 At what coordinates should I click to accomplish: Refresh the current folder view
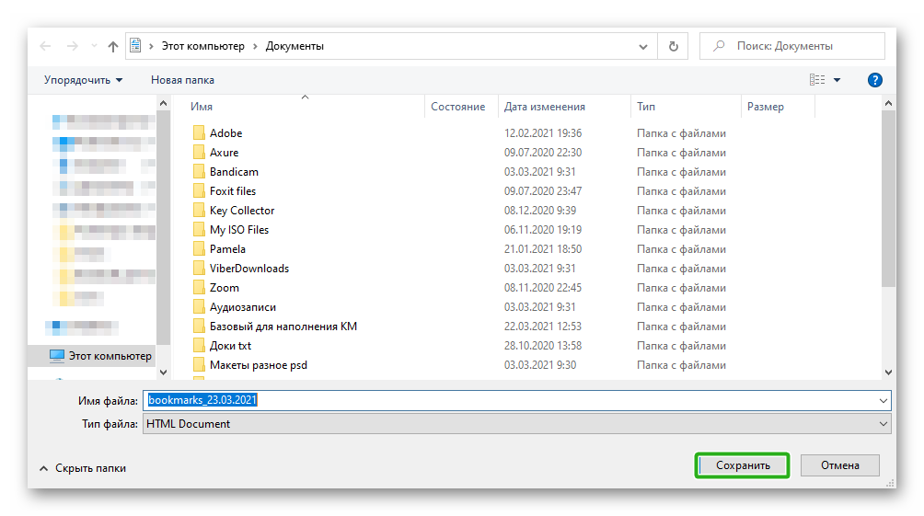pyautogui.click(x=673, y=46)
